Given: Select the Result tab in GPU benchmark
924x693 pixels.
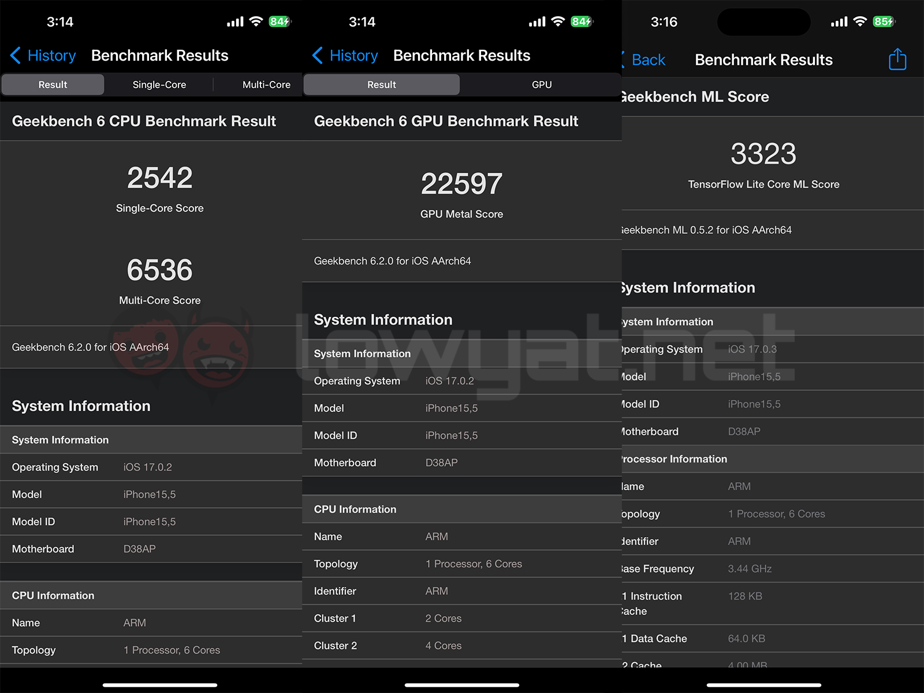Looking at the screenshot, I should coord(382,84).
